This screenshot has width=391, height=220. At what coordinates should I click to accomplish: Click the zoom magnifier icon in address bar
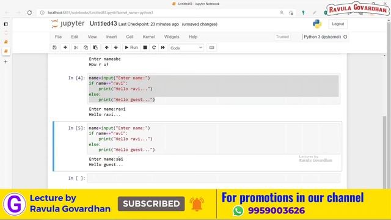pos(282,12)
